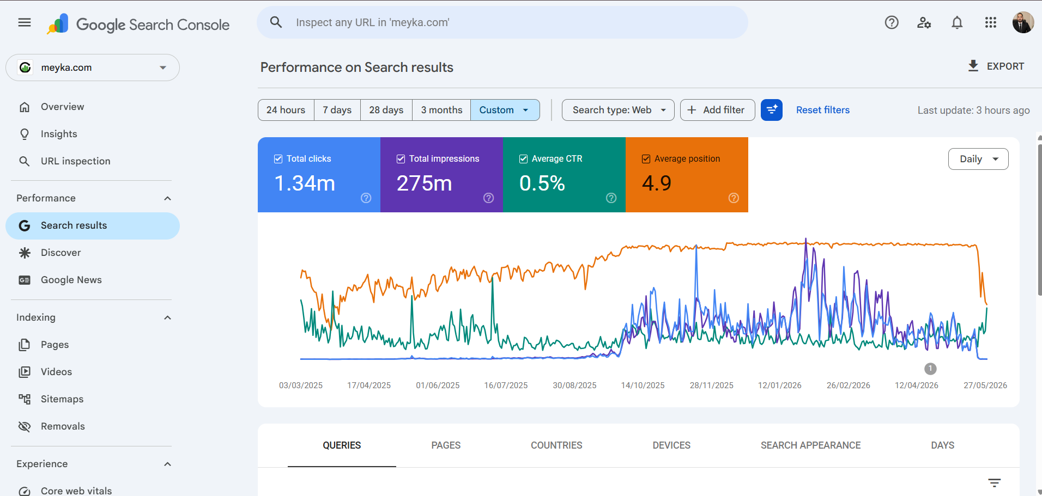This screenshot has height=496, width=1042.
Task: Click the Removals crossed-eye icon
Action: tap(25, 426)
